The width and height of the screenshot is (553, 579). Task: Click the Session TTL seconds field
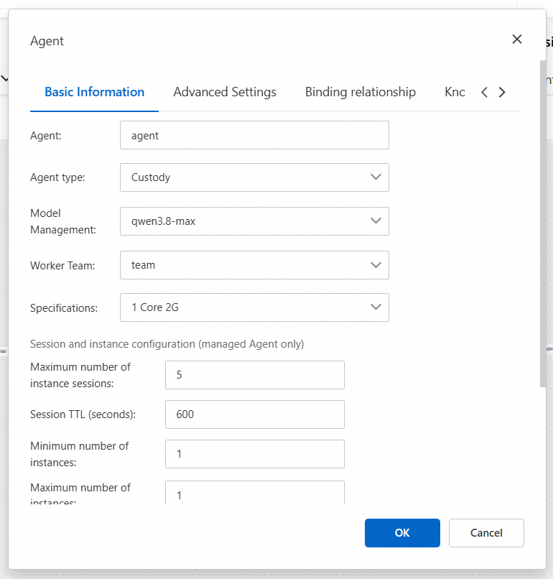click(x=255, y=414)
